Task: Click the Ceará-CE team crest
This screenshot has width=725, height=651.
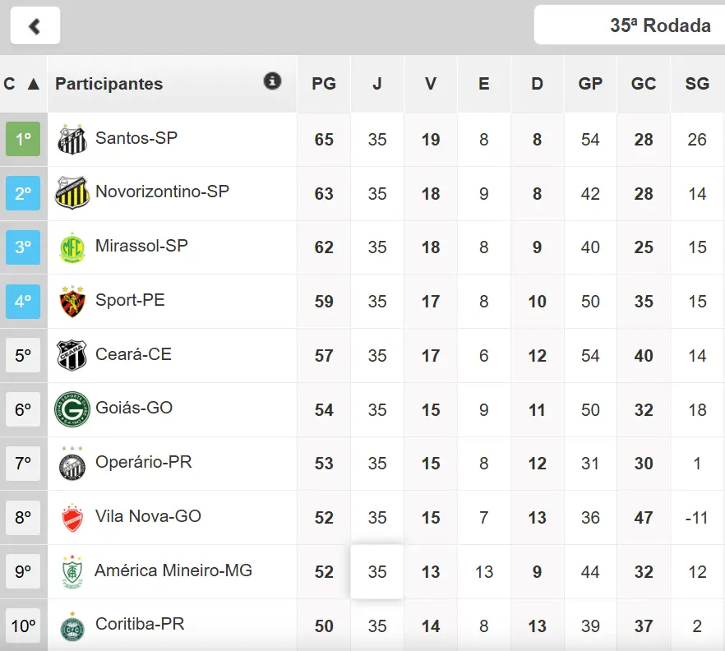Action: point(72,355)
